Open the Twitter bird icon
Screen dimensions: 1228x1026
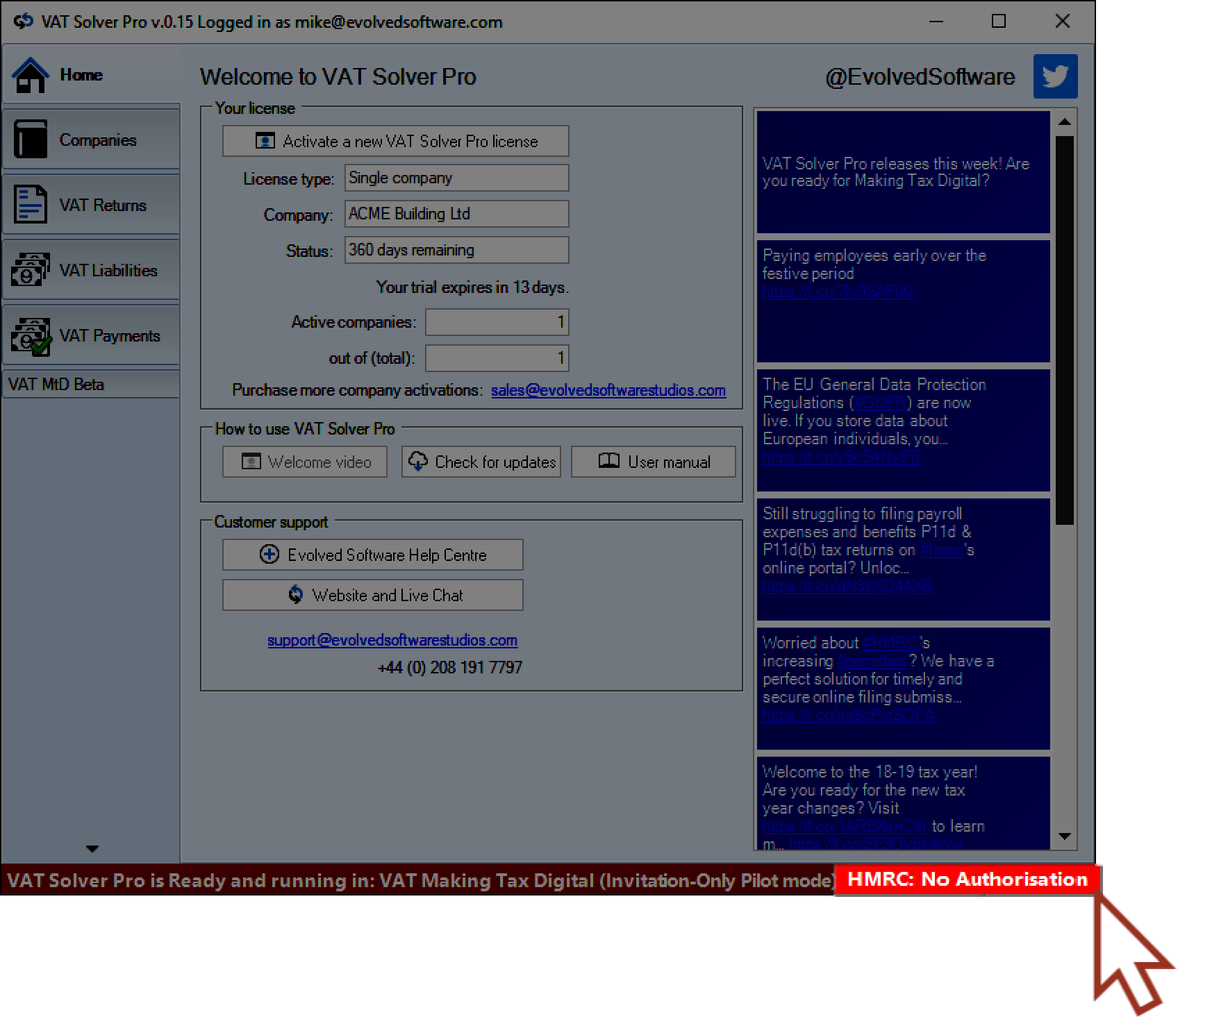[1055, 76]
